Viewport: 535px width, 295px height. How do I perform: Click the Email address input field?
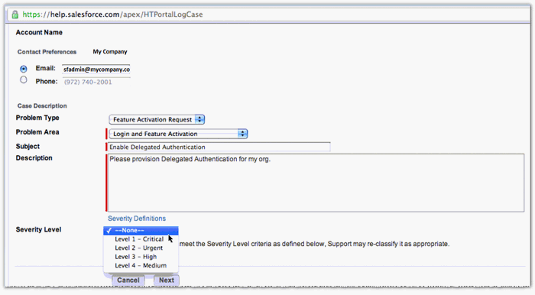click(96, 70)
